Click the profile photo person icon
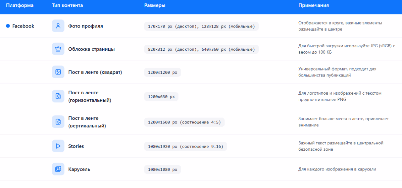The height and width of the screenshot is (188, 402). pos(58,26)
